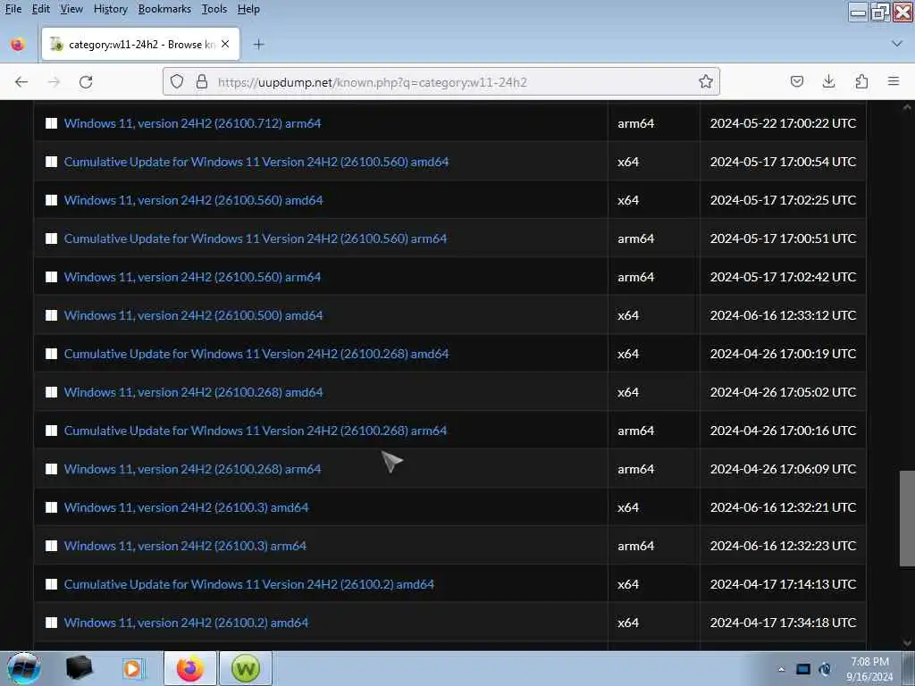Click white square icon beside 26100.712 arm64
Image resolution: width=915 pixels, height=686 pixels.
click(51, 123)
